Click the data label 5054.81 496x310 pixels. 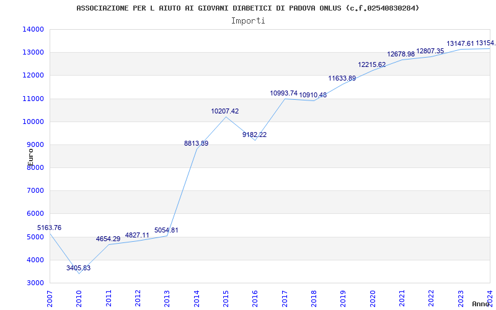click(166, 230)
